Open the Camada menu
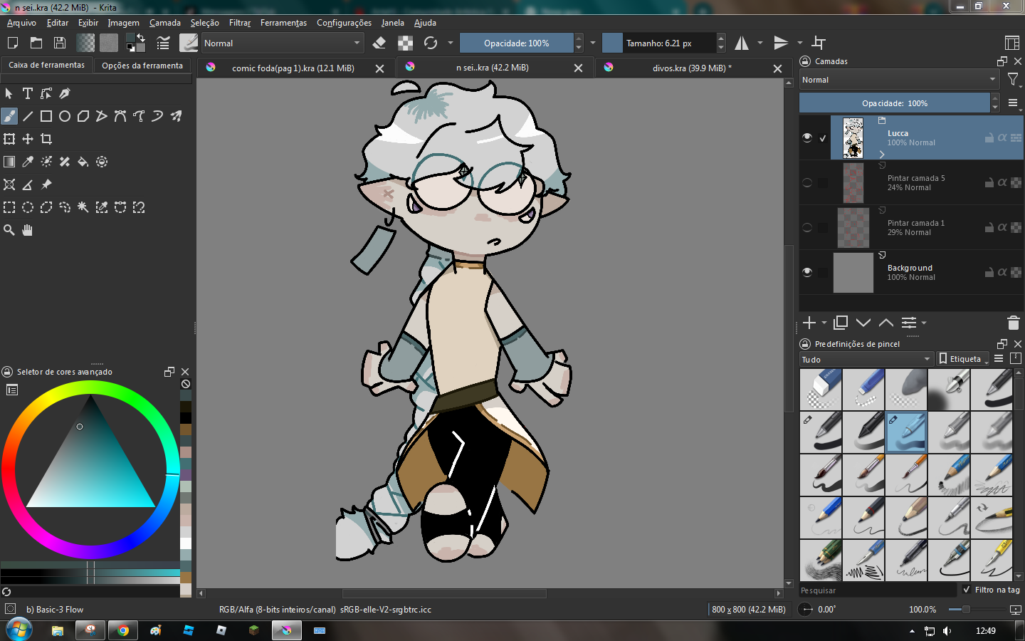The image size is (1025, 641). [164, 23]
